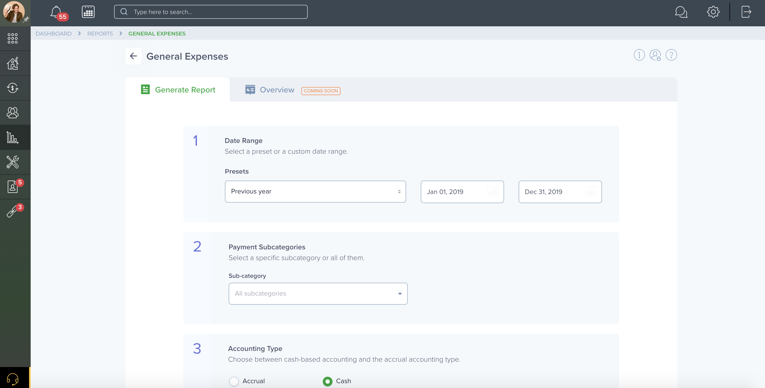This screenshot has width=765, height=388.
Task: Click the Sub-category label
Action: pos(247,276)
